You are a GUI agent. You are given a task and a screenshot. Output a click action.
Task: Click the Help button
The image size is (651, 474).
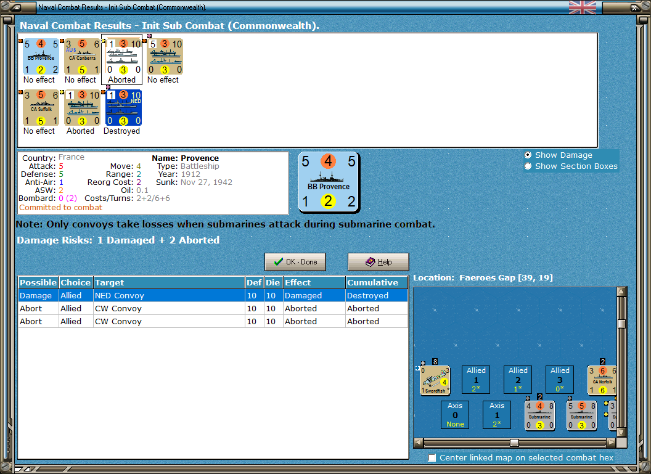tap(379, 262)
